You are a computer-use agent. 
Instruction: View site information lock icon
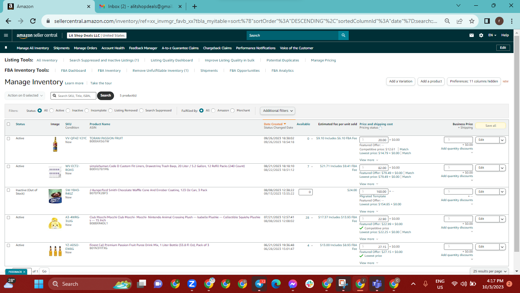click(48, 21)
